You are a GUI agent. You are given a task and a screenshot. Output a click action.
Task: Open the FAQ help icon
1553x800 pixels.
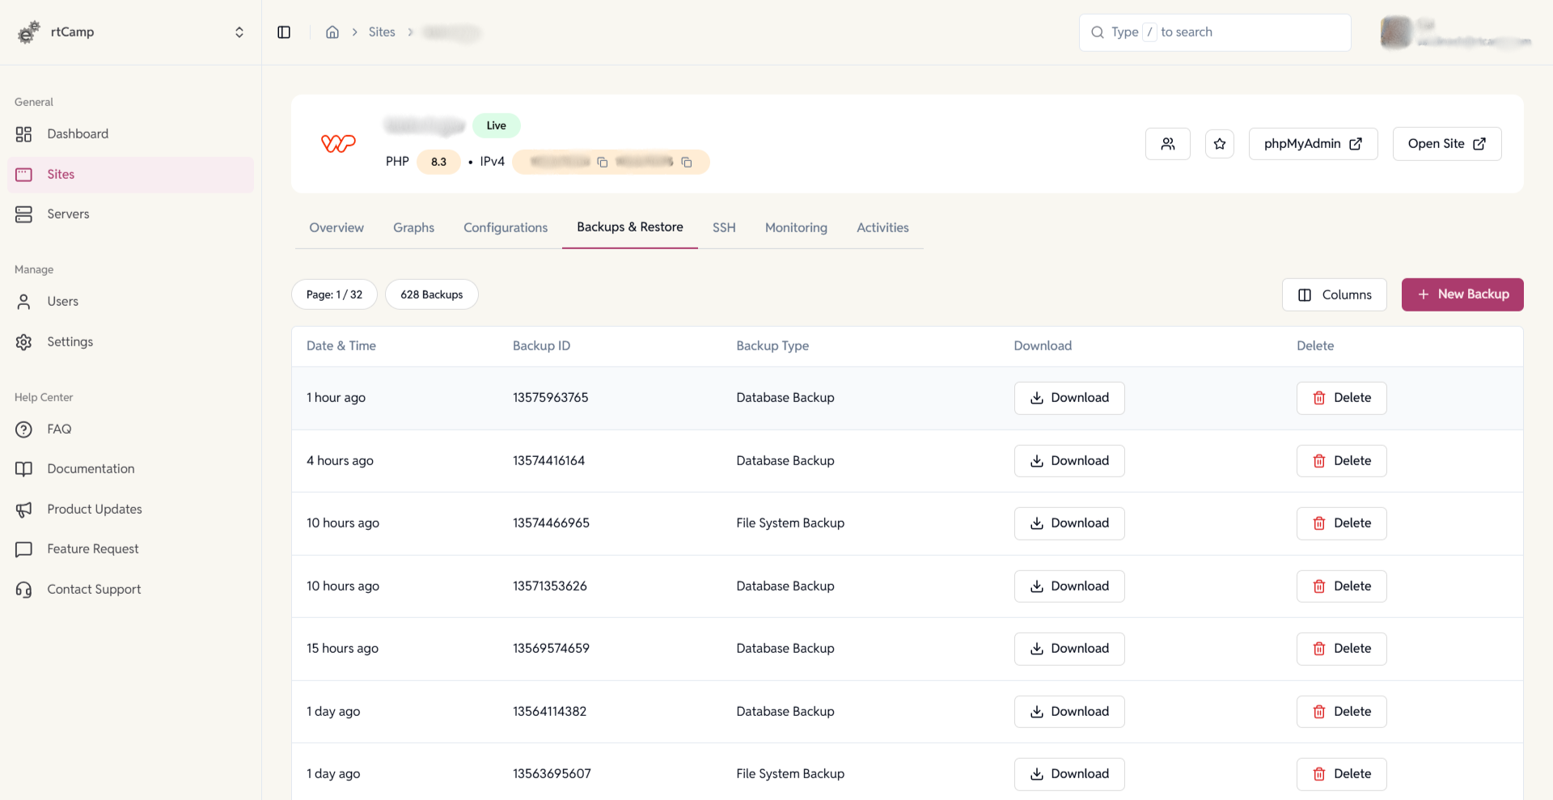tap(24, 429)
